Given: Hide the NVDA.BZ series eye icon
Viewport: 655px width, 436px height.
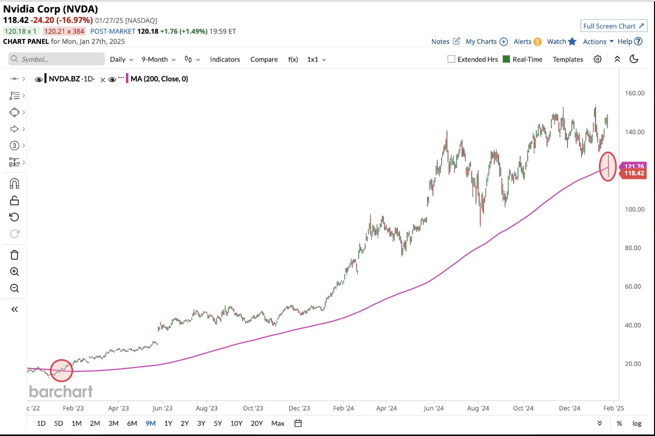Looking at the screenshot, I should [x=39, y=79].
